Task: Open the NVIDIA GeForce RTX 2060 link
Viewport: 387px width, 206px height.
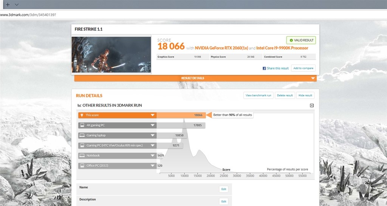Action: (x=221, y=48)
